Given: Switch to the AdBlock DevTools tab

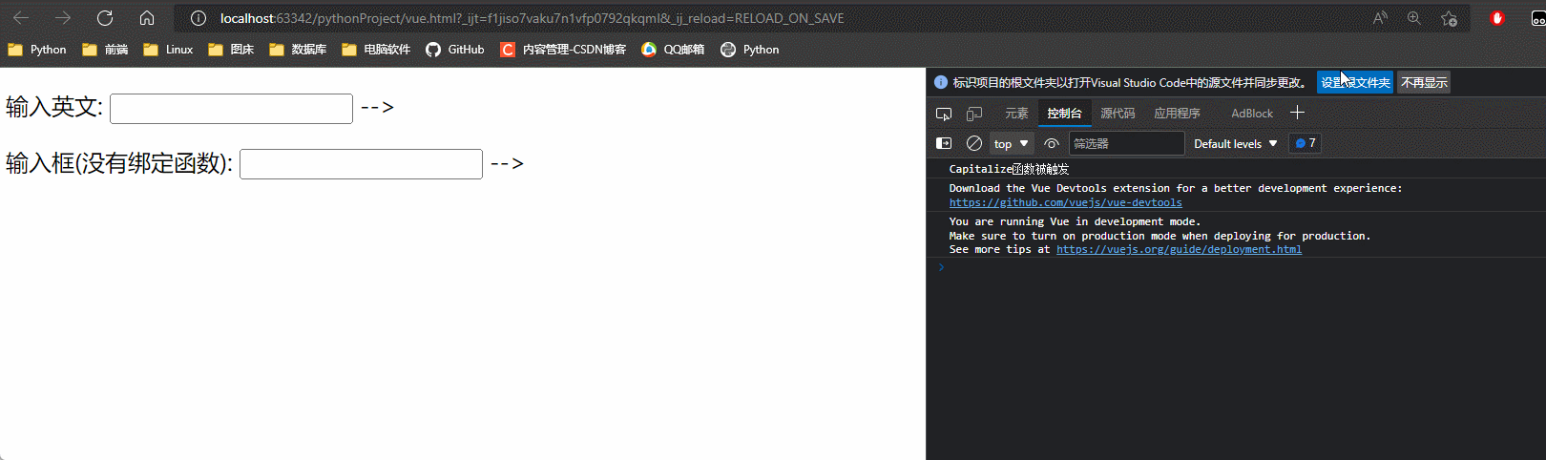Looking at the screenshot, I should (x=1252, y=114).
